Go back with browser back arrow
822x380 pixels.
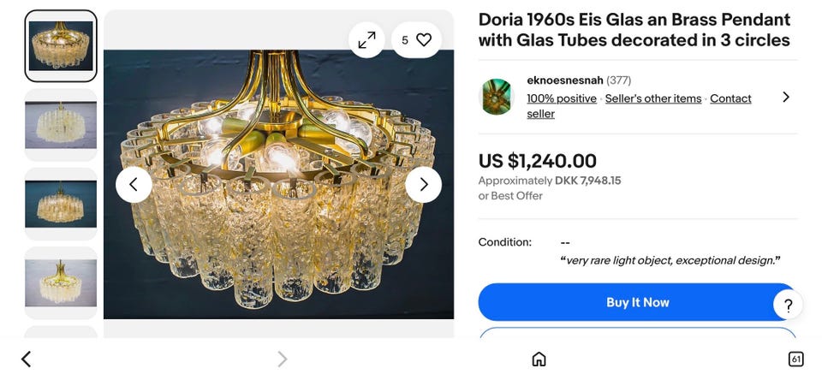tap(26, 359)
